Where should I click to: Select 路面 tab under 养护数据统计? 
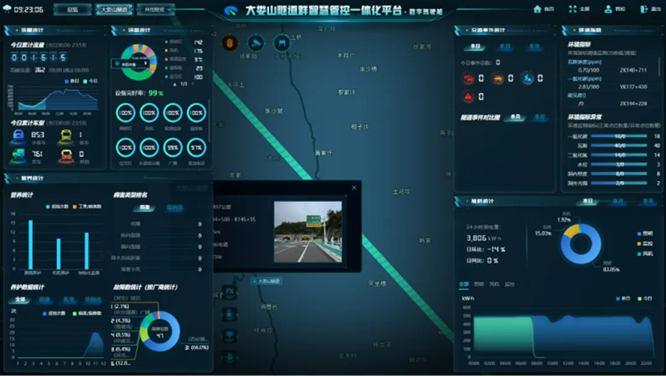(44, 299)
